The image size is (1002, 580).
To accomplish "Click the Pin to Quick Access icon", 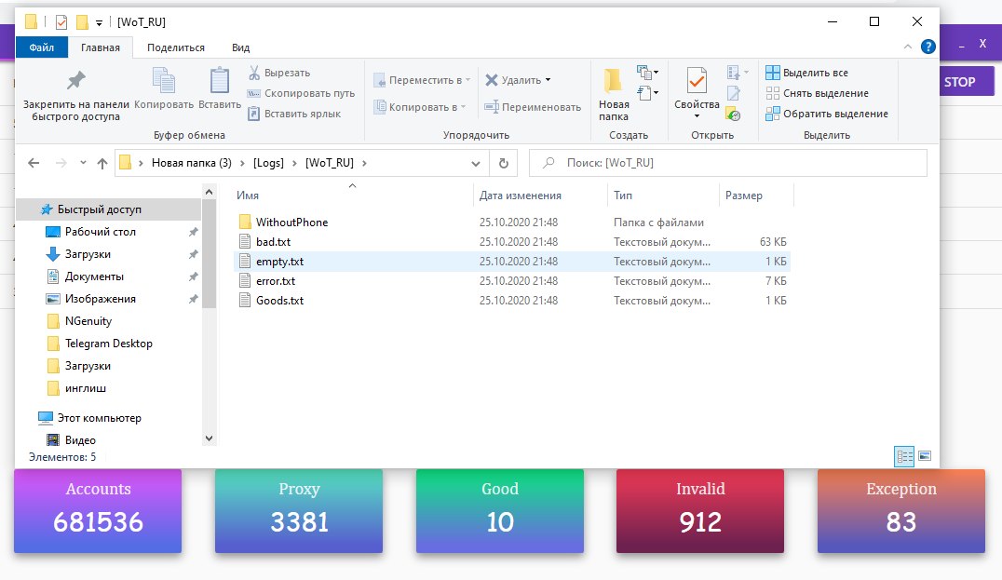I will coord(76,81).
